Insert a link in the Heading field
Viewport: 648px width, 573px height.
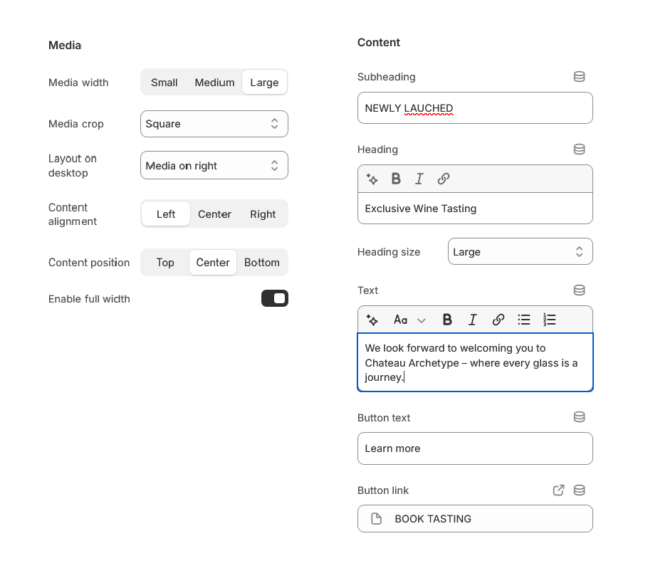click(444, 179)
